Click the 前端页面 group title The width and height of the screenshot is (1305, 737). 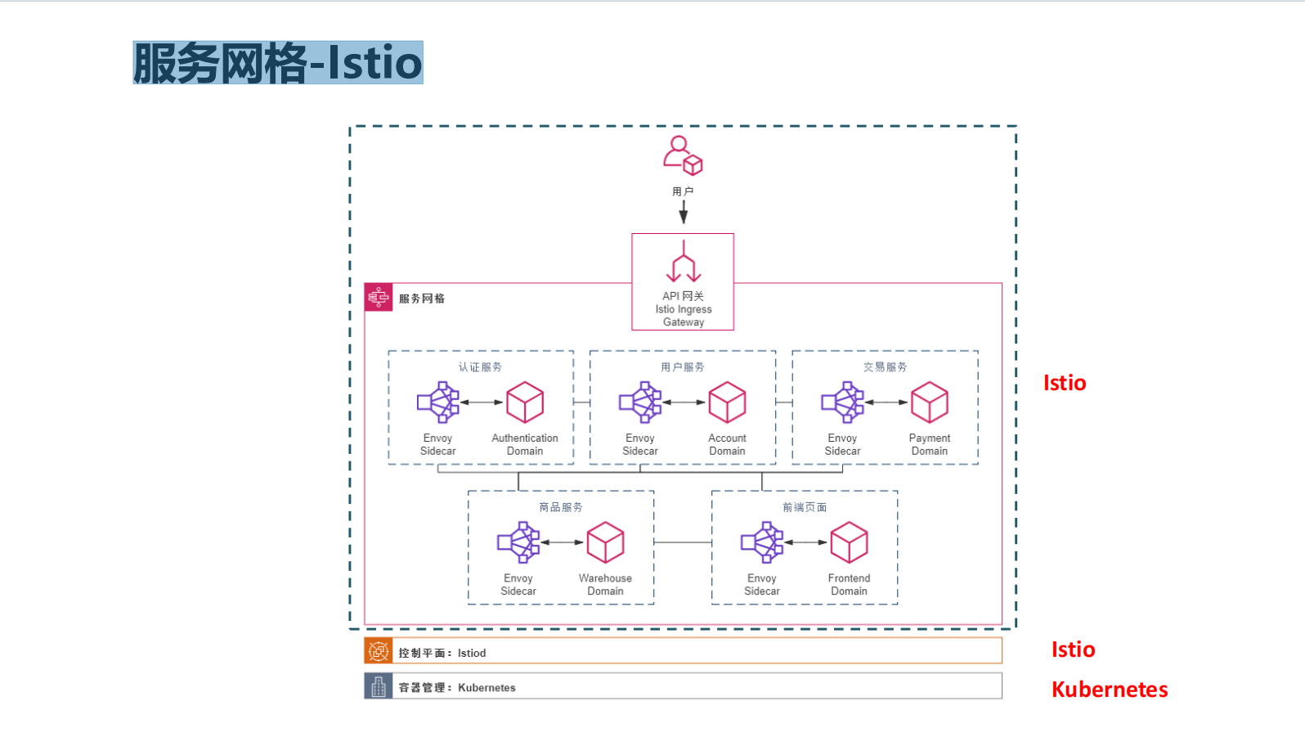805,507
